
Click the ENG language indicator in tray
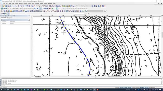153,90
